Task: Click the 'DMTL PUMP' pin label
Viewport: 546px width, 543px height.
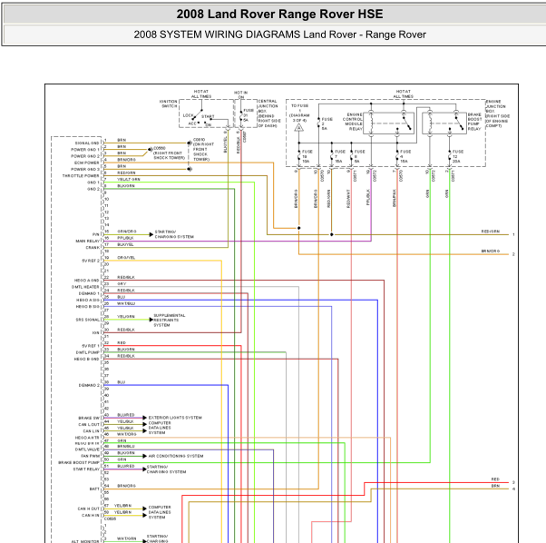Action: (x=87, y=352)
